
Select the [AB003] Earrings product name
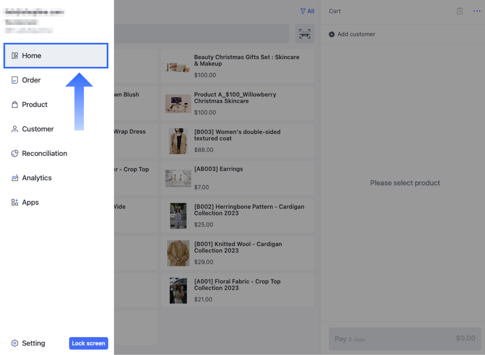219,169
